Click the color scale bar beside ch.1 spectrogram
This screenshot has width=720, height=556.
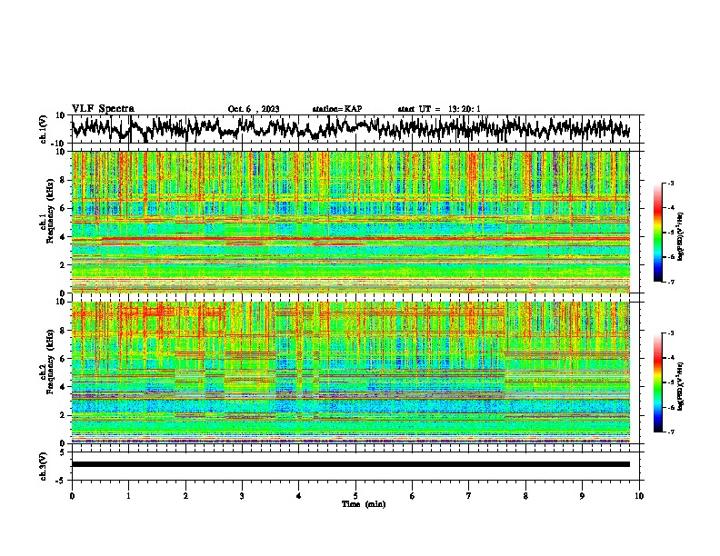click(x=657, y=233)
